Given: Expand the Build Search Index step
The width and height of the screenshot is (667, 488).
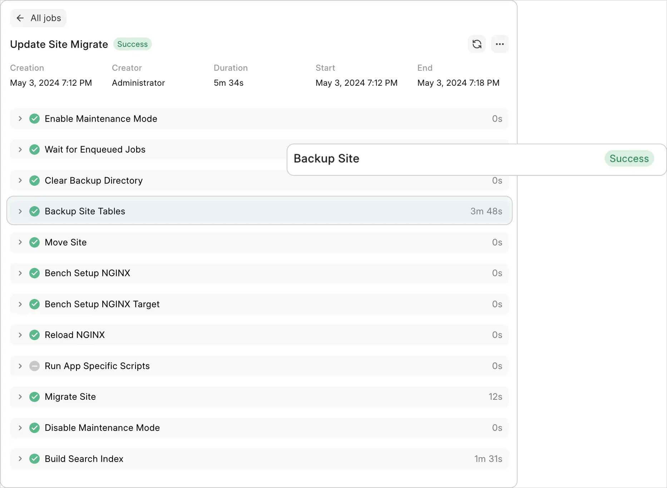Looking at the screenshot, I should [20, 459].
